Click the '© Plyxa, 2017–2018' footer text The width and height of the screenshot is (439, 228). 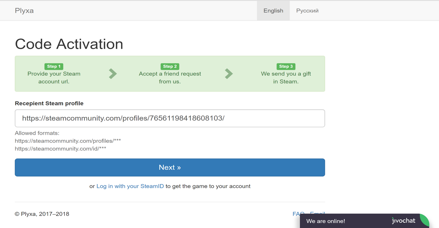pos(42,214)
